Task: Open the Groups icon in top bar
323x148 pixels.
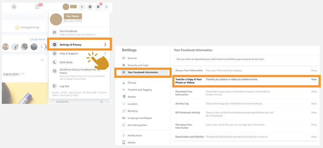Action: [14, 7]
